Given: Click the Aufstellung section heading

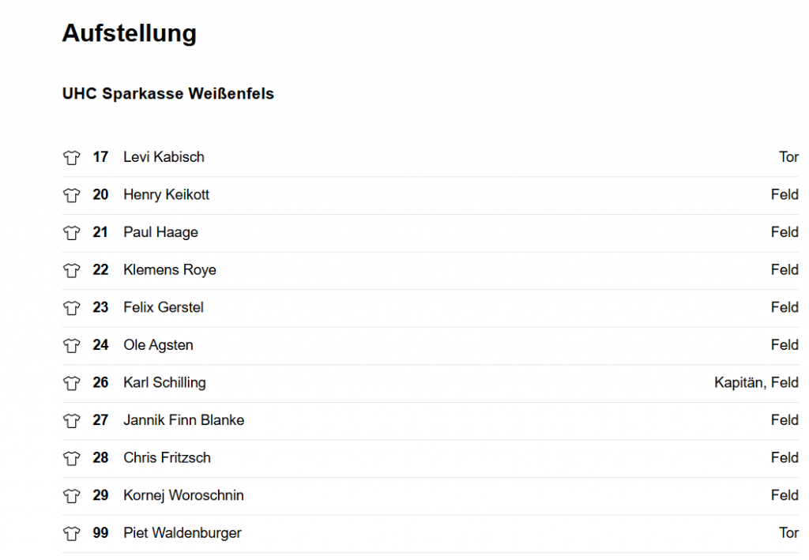Looking at the screenshot, I should click(130, 33).
